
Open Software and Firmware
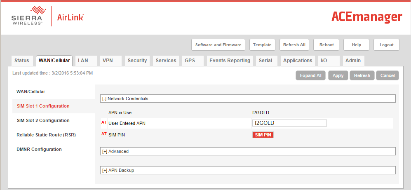tap(218, 45)
